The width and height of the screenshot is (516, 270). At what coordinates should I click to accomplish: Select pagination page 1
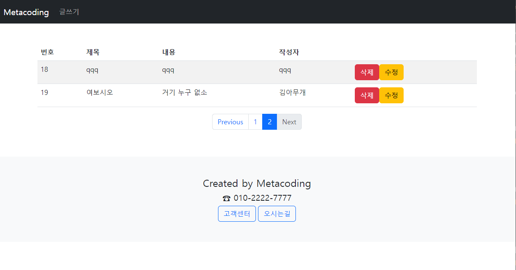pyautogui.click(x=255, y=122)
